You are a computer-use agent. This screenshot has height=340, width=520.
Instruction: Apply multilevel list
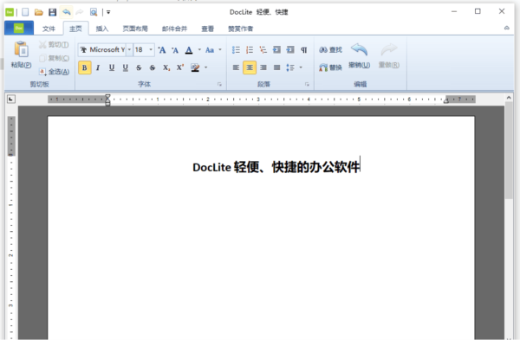coord(263,50)
